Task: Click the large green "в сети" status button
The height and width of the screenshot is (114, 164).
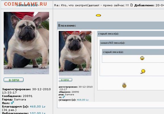Action: (x=14, y=80)
